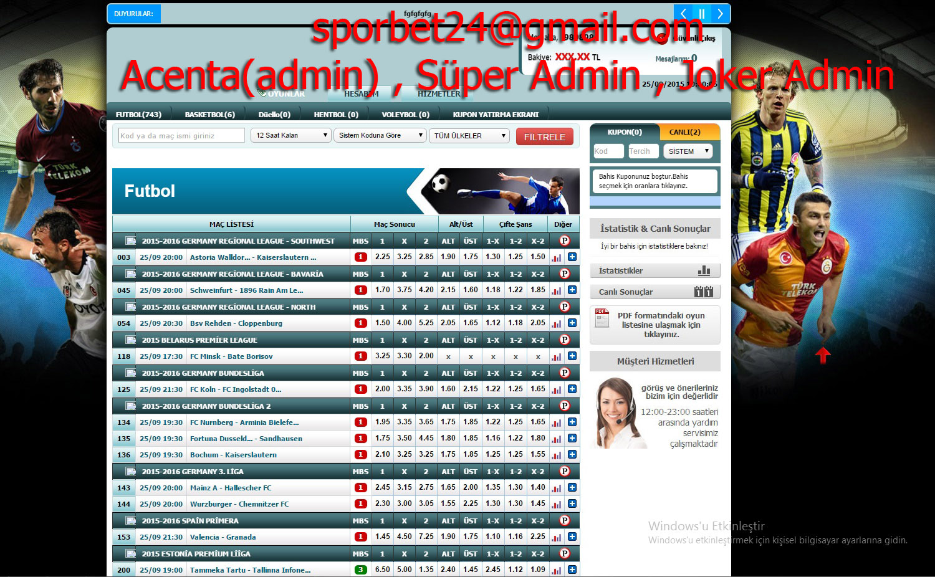Click Canlı Sonuçlar scoreboard icon
The image size is (935, 577).
click(x=704, y=292)
